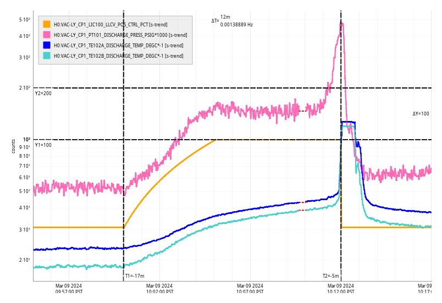
Task: Select the TE102B_DISCHARGE_TEMP_DEGC legend label
Action: tap(118, 56)
